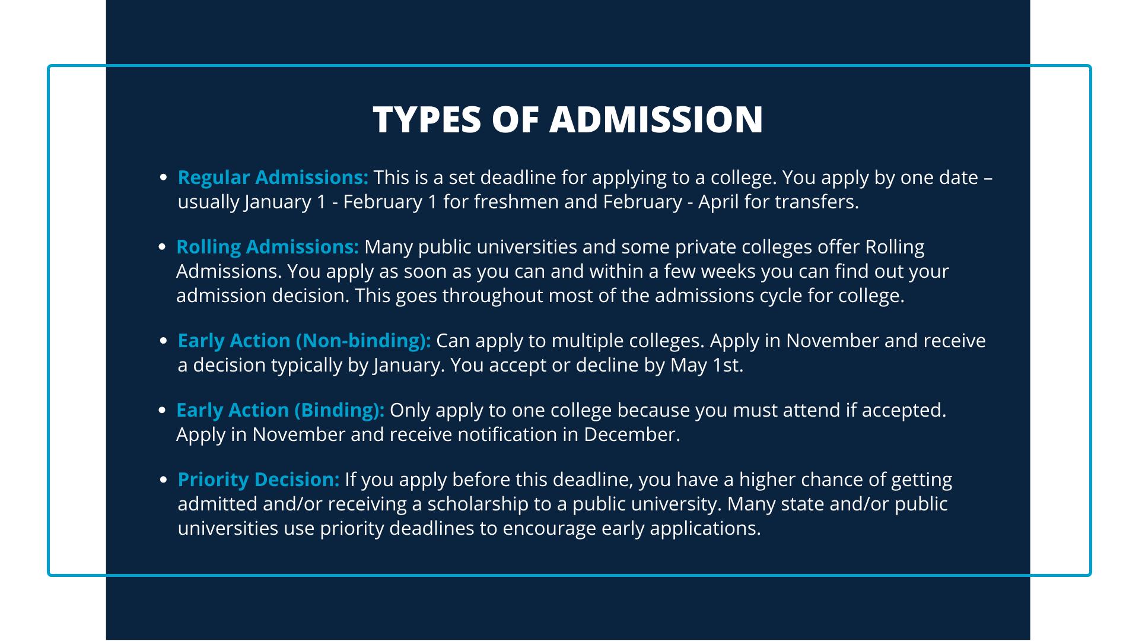Screen dimensions: 1139x641
Task: Click the bullet next to Early Action (Binding)
Action: (163, 410)
